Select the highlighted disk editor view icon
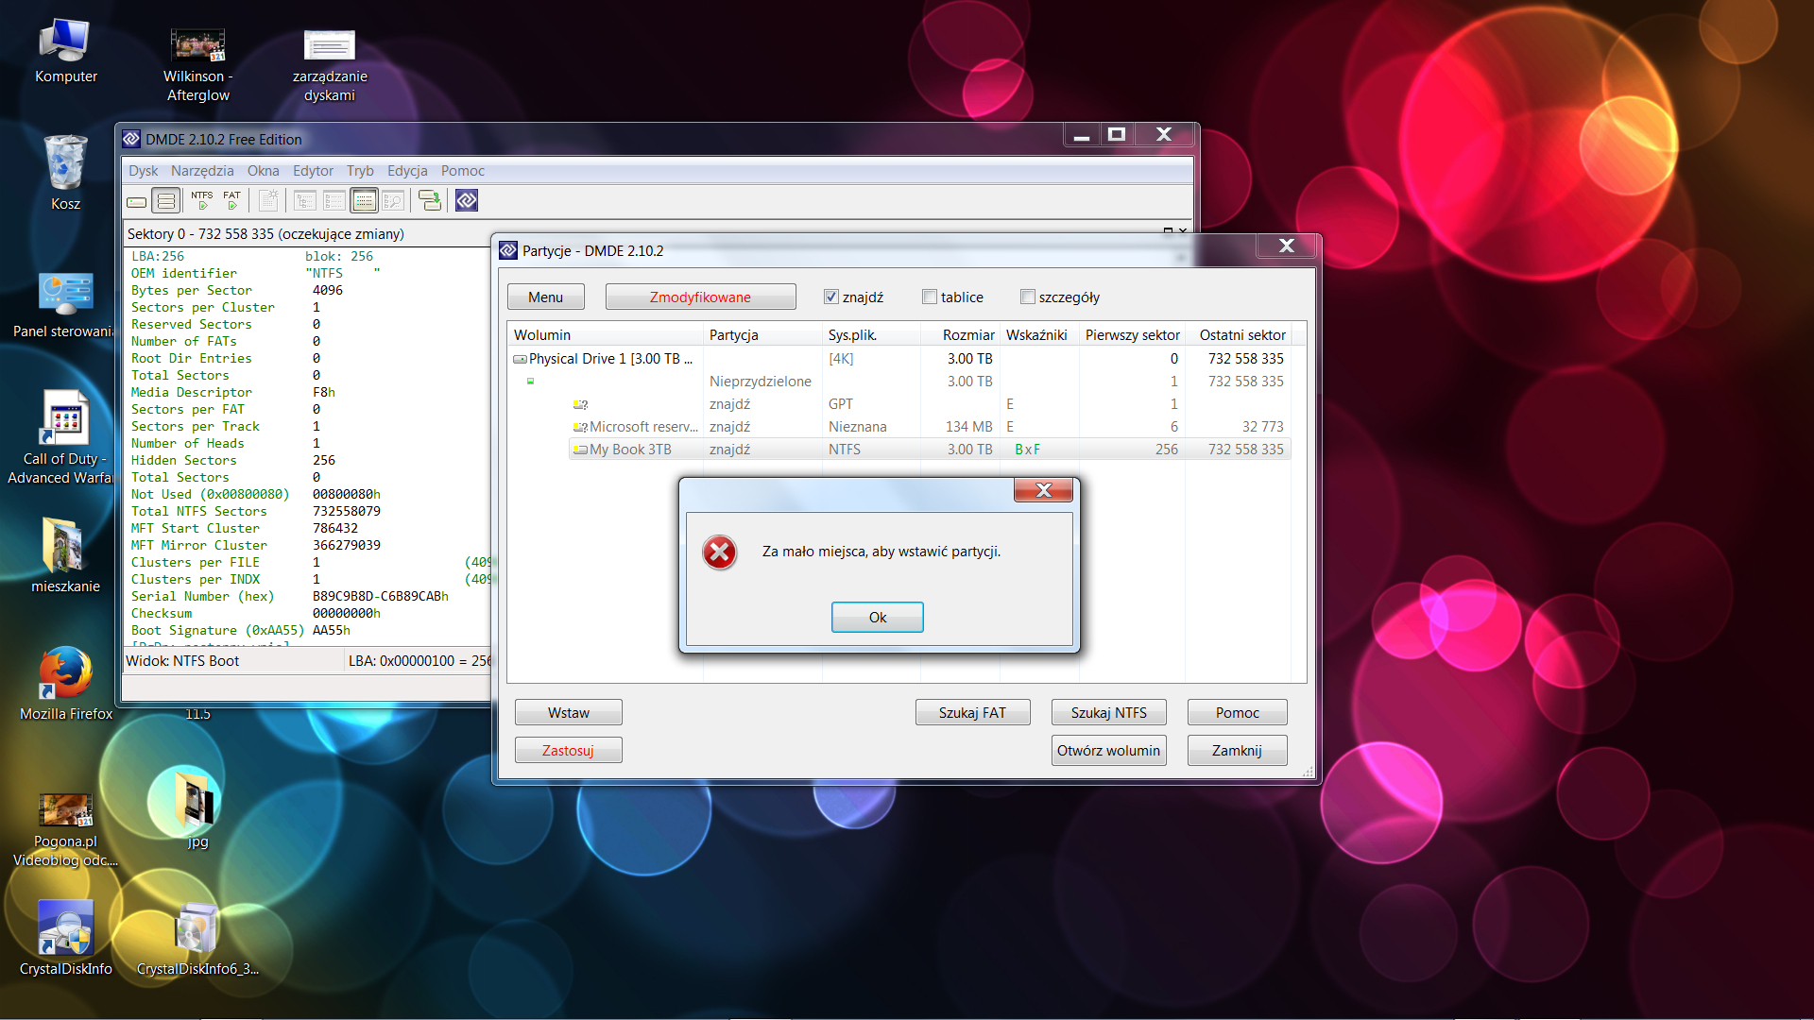The height and width of the screenshot is (1020, 1814). pyautogui.click(x=364, y=200)
